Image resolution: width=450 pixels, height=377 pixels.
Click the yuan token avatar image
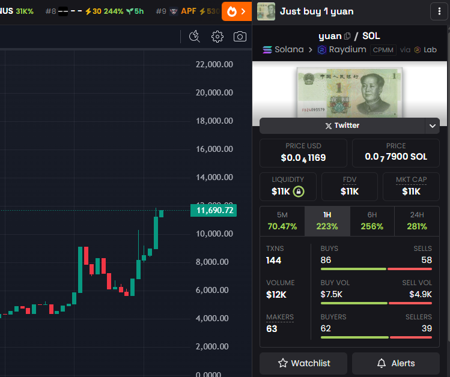(x=266, y=11)
